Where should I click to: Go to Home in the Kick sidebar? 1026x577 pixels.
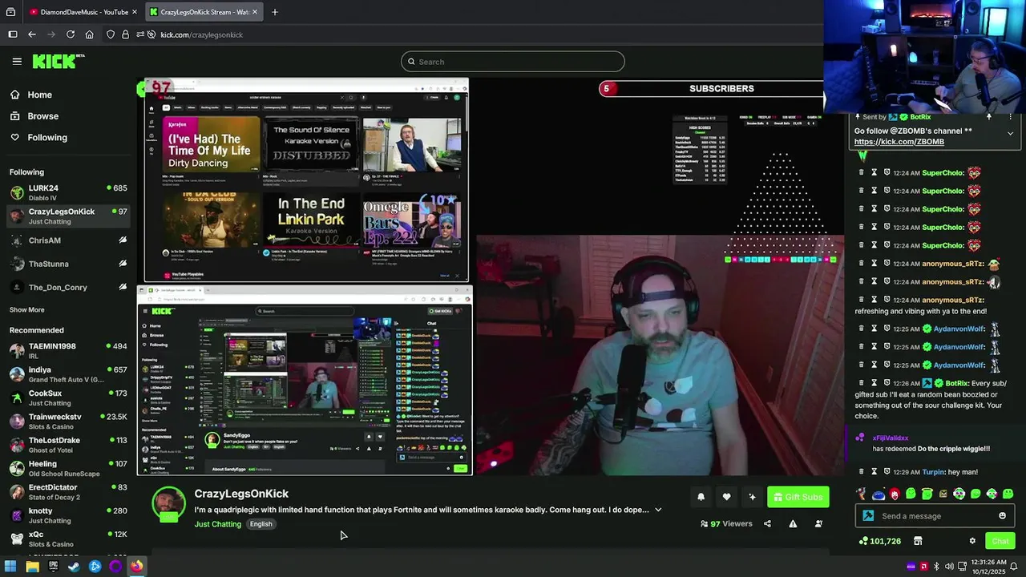point(31,95)
